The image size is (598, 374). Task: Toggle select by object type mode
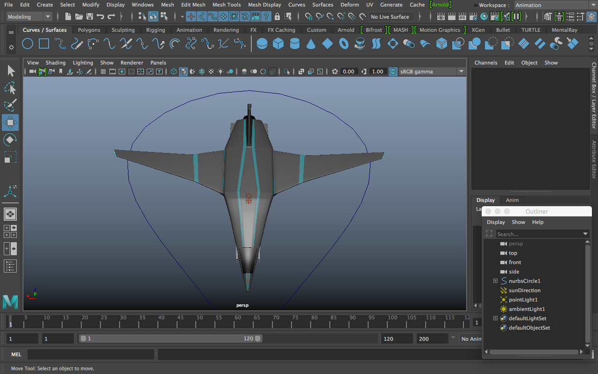pyautogui.click(x=153, y=17)
